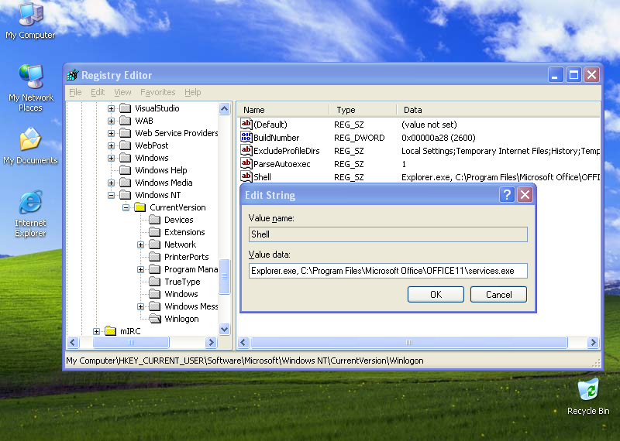
Task: Select the ParseAutoexec string icon
Action: click(x=246, y=163)
